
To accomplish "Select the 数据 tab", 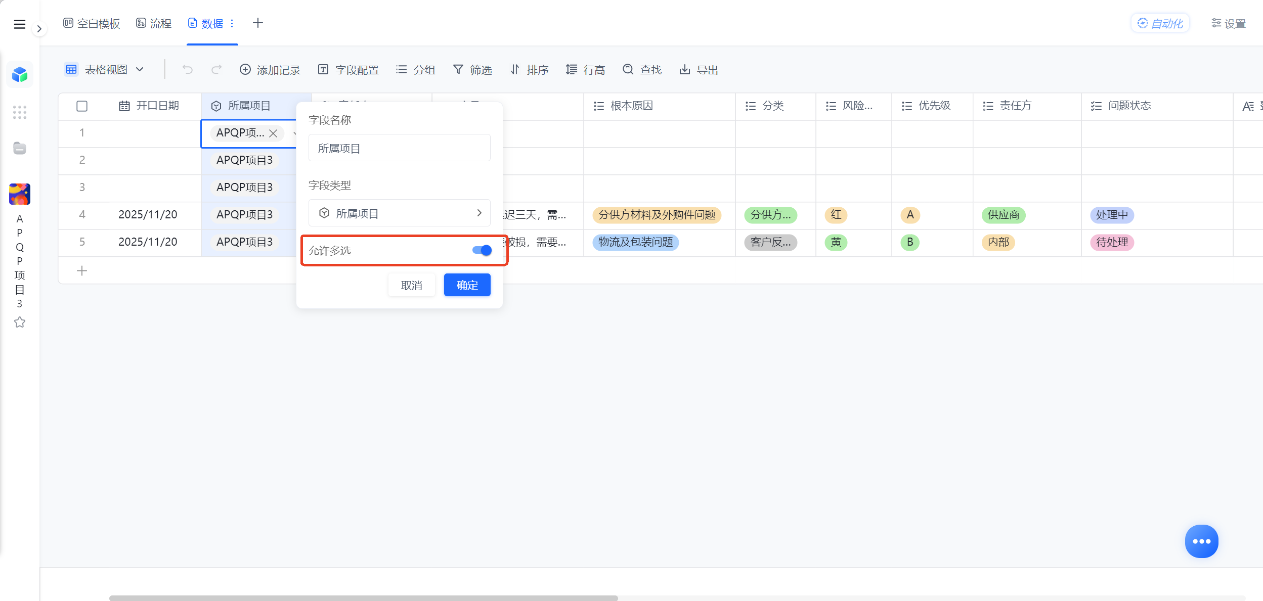I will pos(206,23).
